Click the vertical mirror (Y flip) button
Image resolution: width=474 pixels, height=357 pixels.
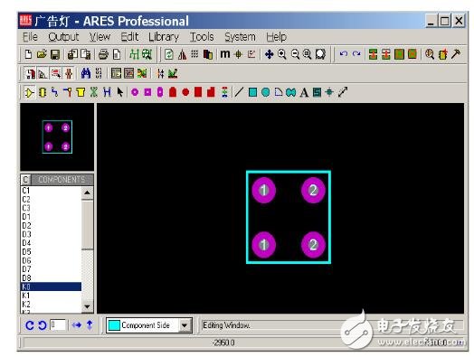click(x=90, y=325)
